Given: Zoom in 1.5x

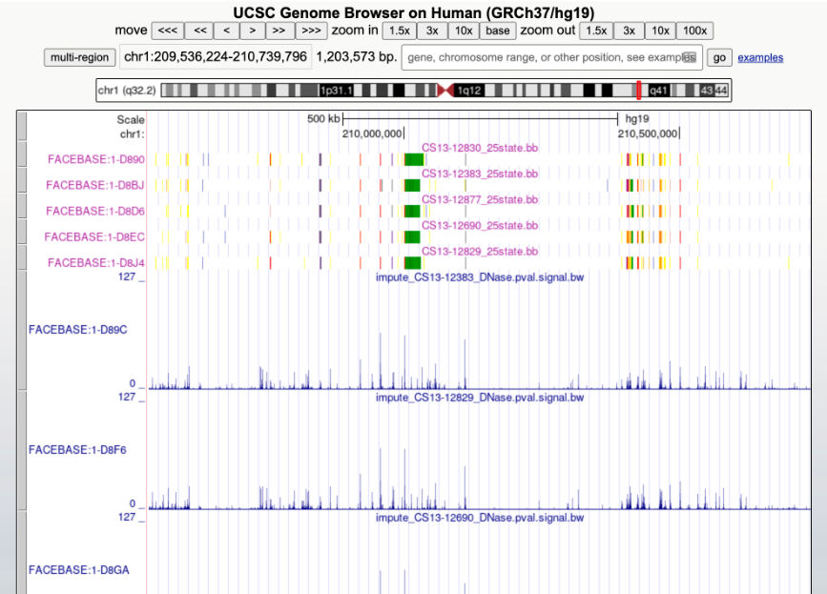Looking at the screenshot, I should (x=398, y=31).
